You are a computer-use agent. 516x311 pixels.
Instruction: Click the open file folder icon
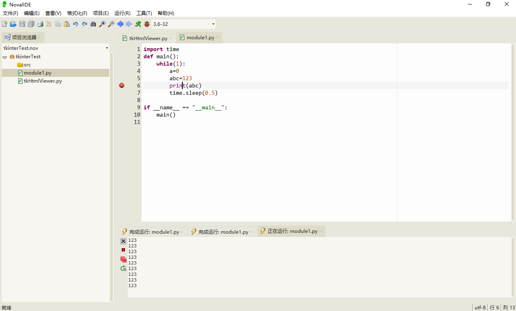13,24
